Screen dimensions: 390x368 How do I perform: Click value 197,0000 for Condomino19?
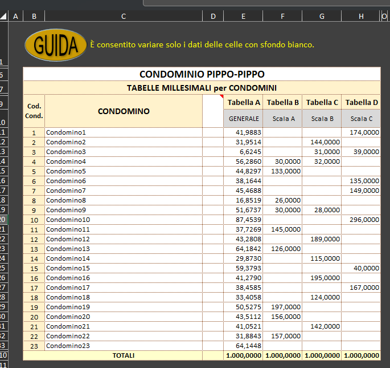click(x=282, y=307)
